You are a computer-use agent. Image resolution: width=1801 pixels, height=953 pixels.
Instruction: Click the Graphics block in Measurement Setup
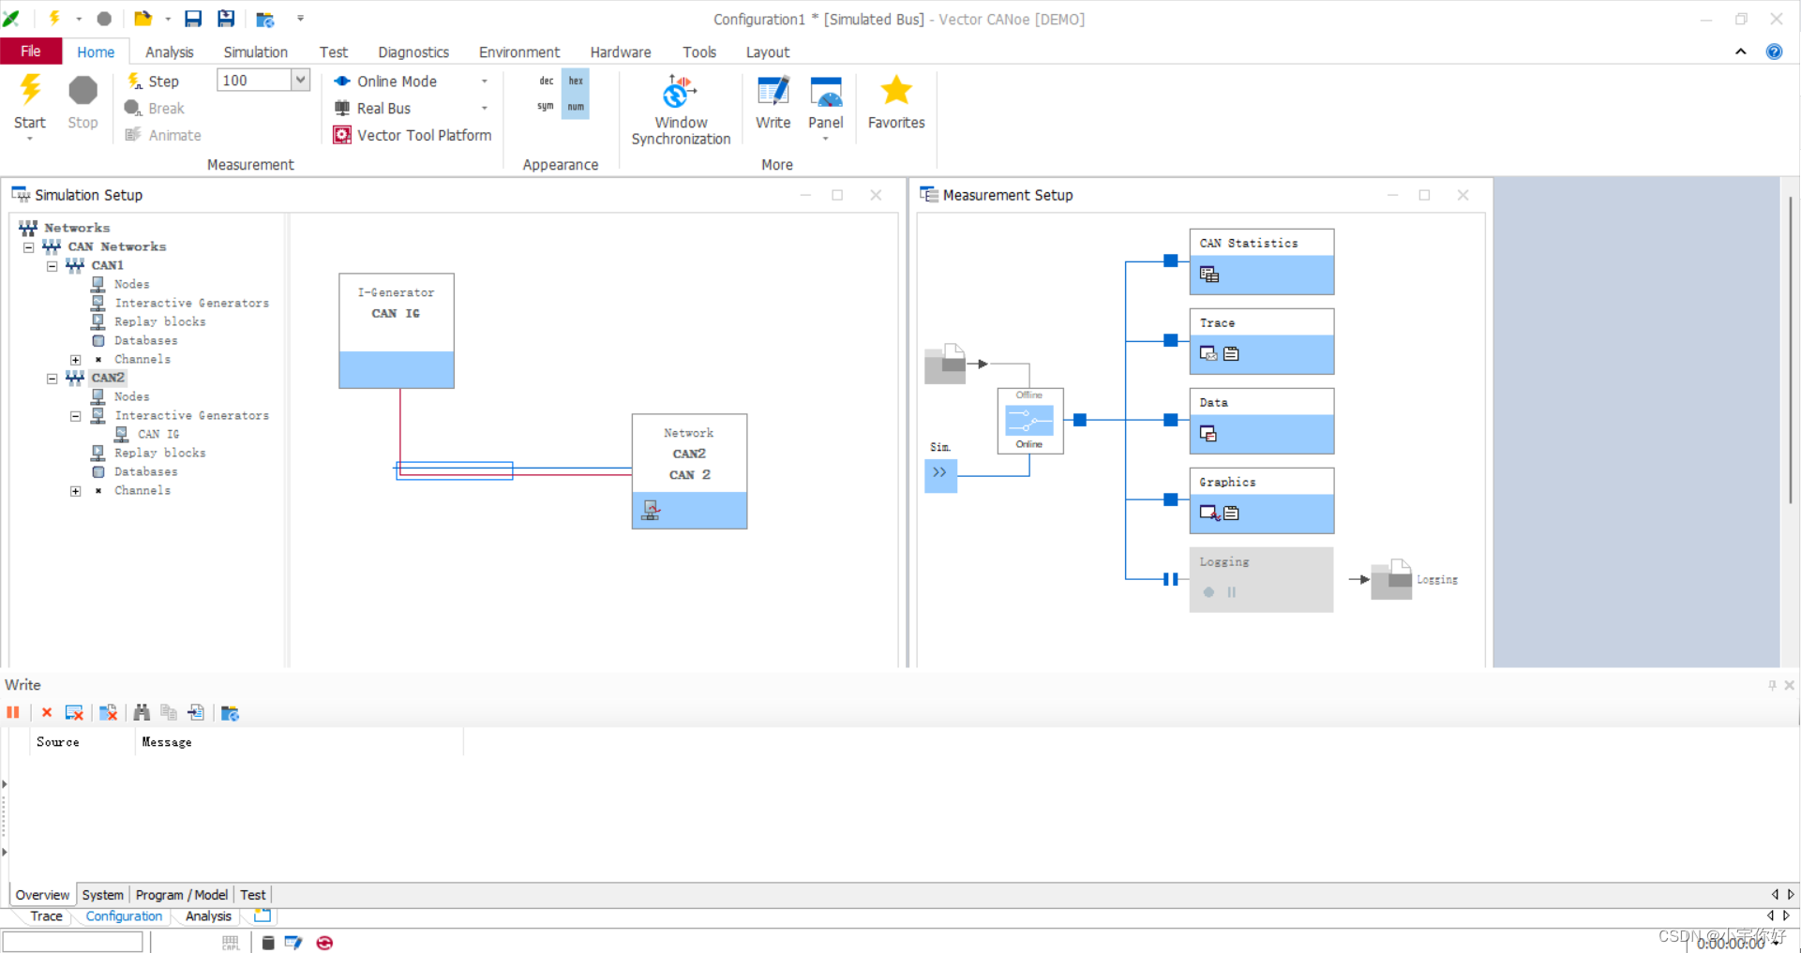[x=1261, y=500]
